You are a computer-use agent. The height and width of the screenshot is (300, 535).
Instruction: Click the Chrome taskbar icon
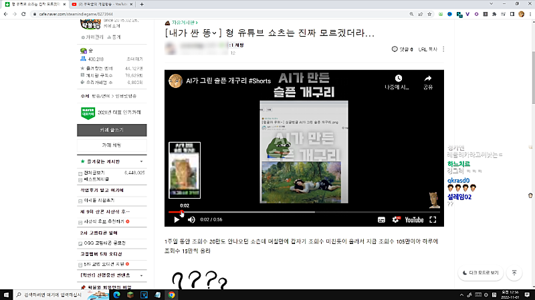point(171,295)
